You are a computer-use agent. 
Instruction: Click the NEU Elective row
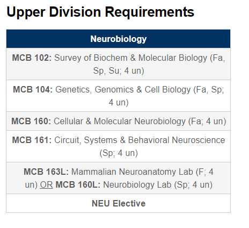[119, 203]
